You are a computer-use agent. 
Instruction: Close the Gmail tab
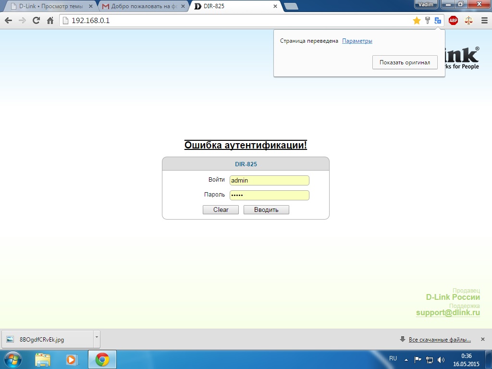coord(183,6)
